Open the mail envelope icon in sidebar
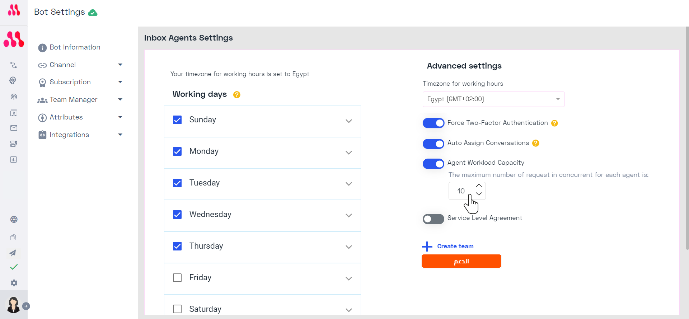The height and width of the screenshot is (319, 689). coord(14,128)
